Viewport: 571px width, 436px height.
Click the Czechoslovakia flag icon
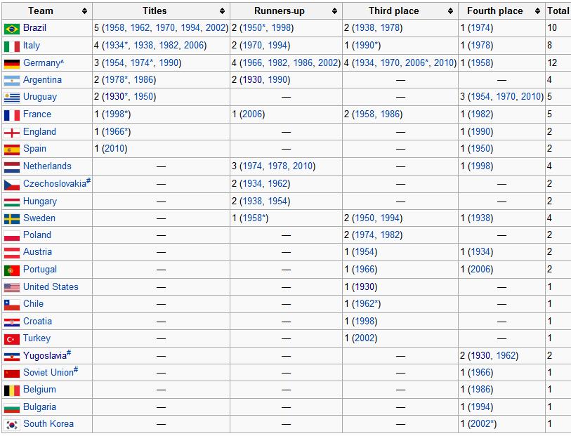click(x=12, y=185)
